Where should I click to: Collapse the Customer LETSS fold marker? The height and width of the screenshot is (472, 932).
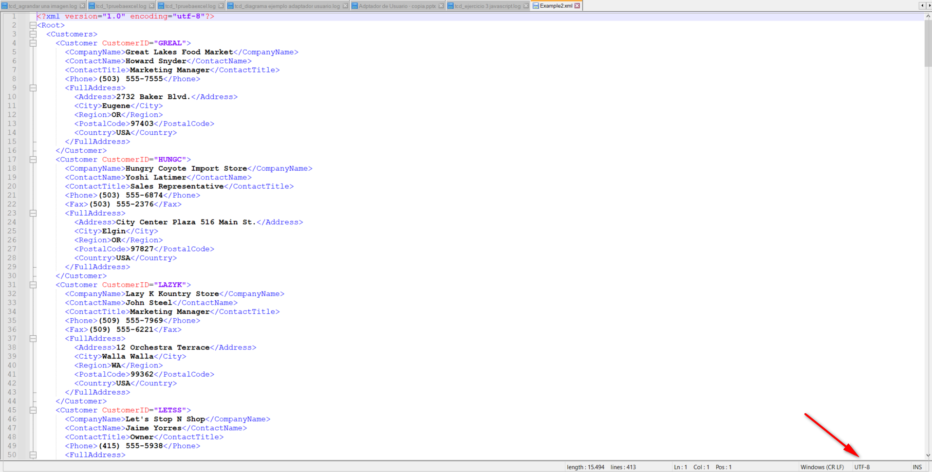click(33, 410)
